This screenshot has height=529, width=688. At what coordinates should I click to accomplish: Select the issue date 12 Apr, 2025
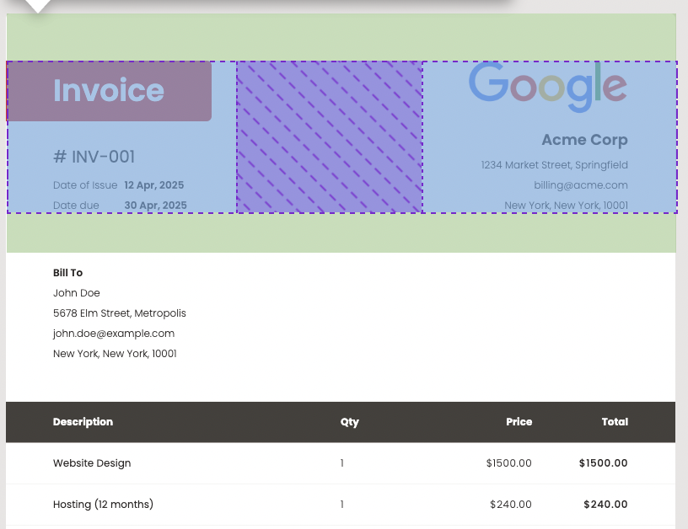(154, 185)
